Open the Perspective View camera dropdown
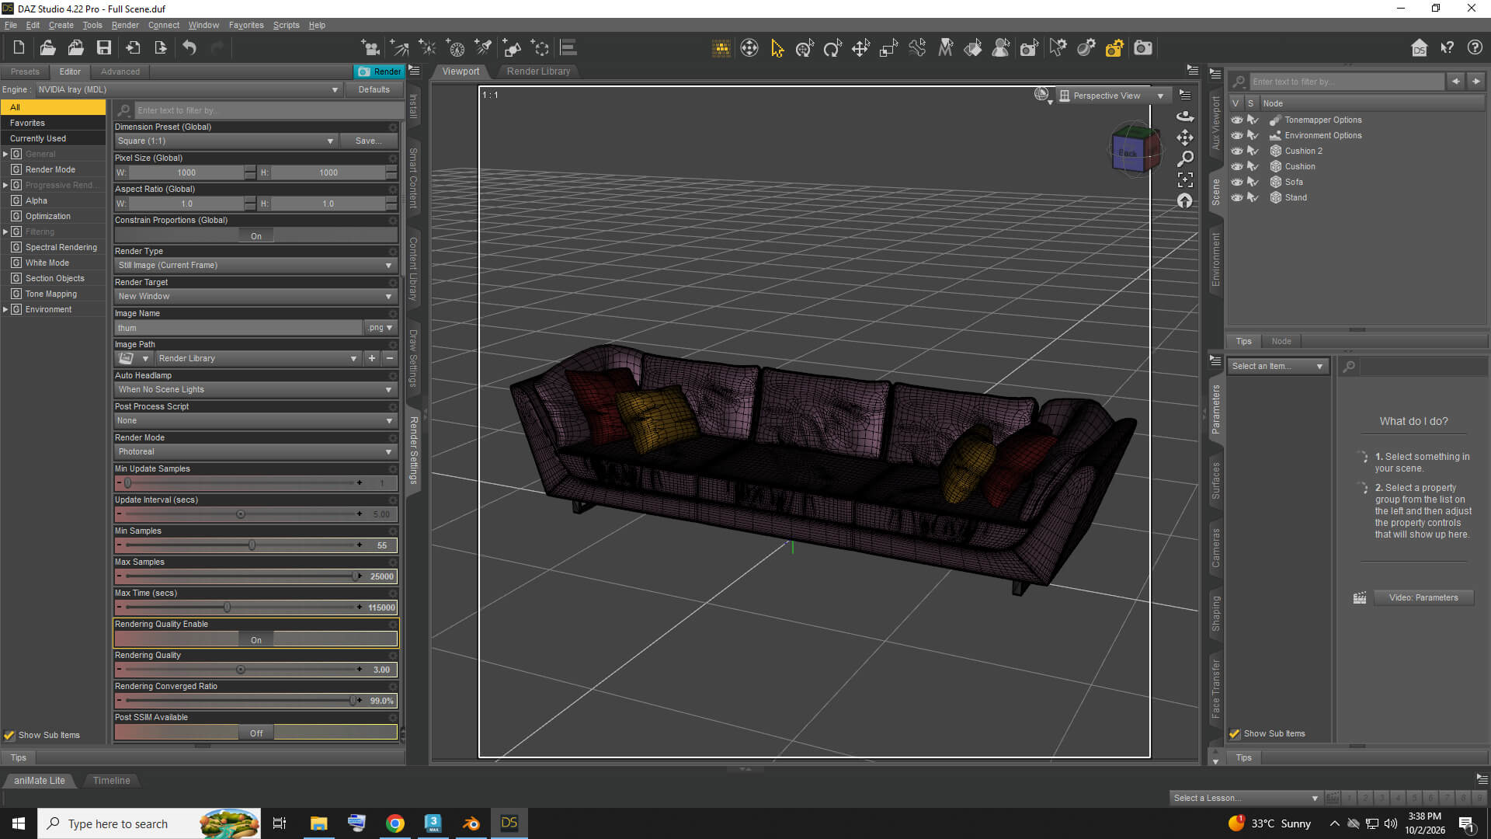Screen dimensions: 1491x839 tap(1113, 96)
